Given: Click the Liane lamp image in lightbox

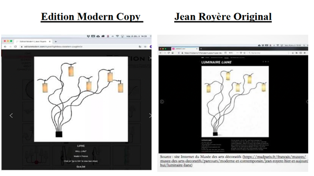Looking at the screenshot, I should [81, 99].
